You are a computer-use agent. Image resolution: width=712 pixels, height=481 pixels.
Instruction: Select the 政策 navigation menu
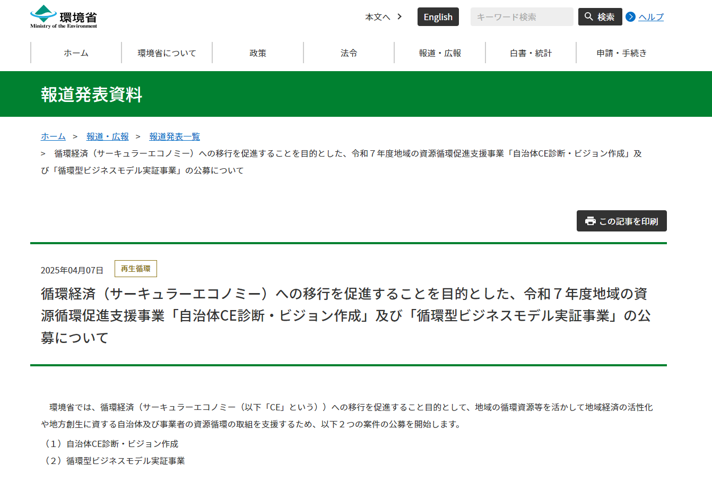pyautogui.click(x=258, y=53)
